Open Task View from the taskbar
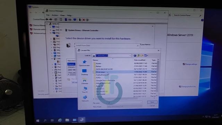Viewport: 222px width, 125px height. (52, 120)
